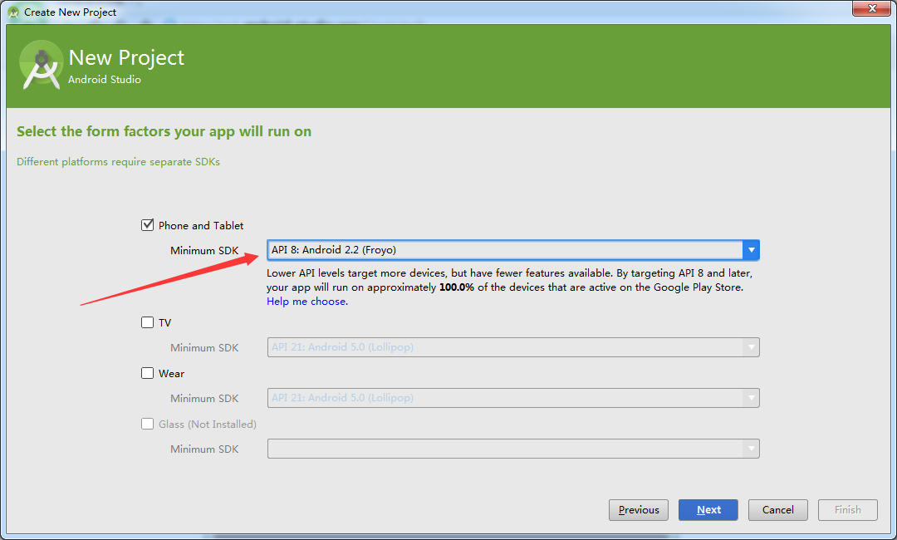
Task: Cancel the new project wizard
Action: (778, 510)
